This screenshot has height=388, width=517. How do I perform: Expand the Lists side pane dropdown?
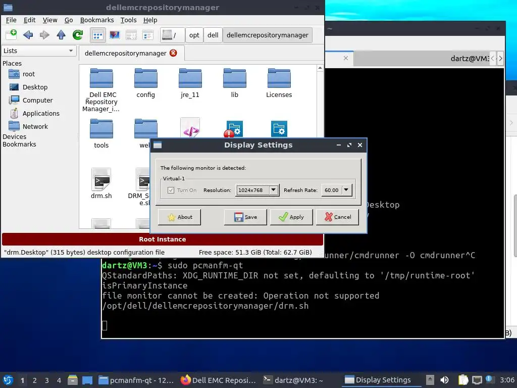click(x=38, y=51)
